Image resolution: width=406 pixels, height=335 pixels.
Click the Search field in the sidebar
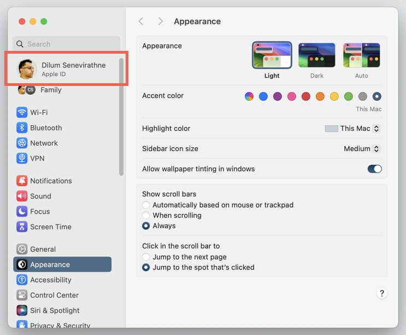tap(67, 44)
